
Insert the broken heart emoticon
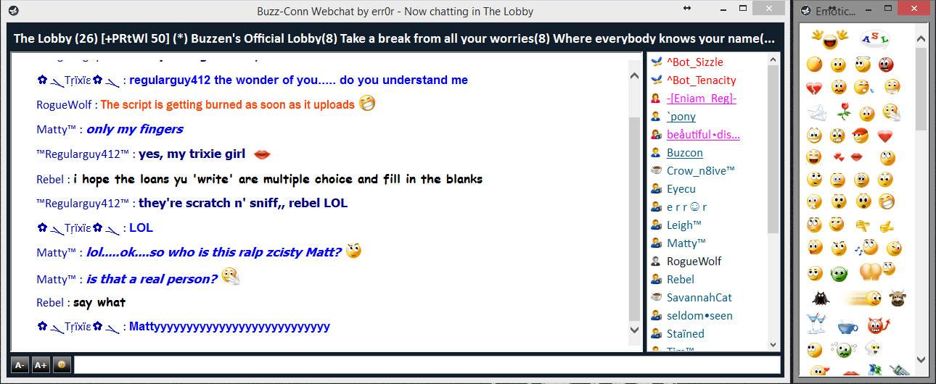coord(814,88)
